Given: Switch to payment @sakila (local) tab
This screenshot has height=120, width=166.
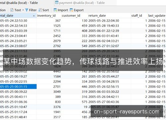Looking at the screenshot, I should point(85,3).
